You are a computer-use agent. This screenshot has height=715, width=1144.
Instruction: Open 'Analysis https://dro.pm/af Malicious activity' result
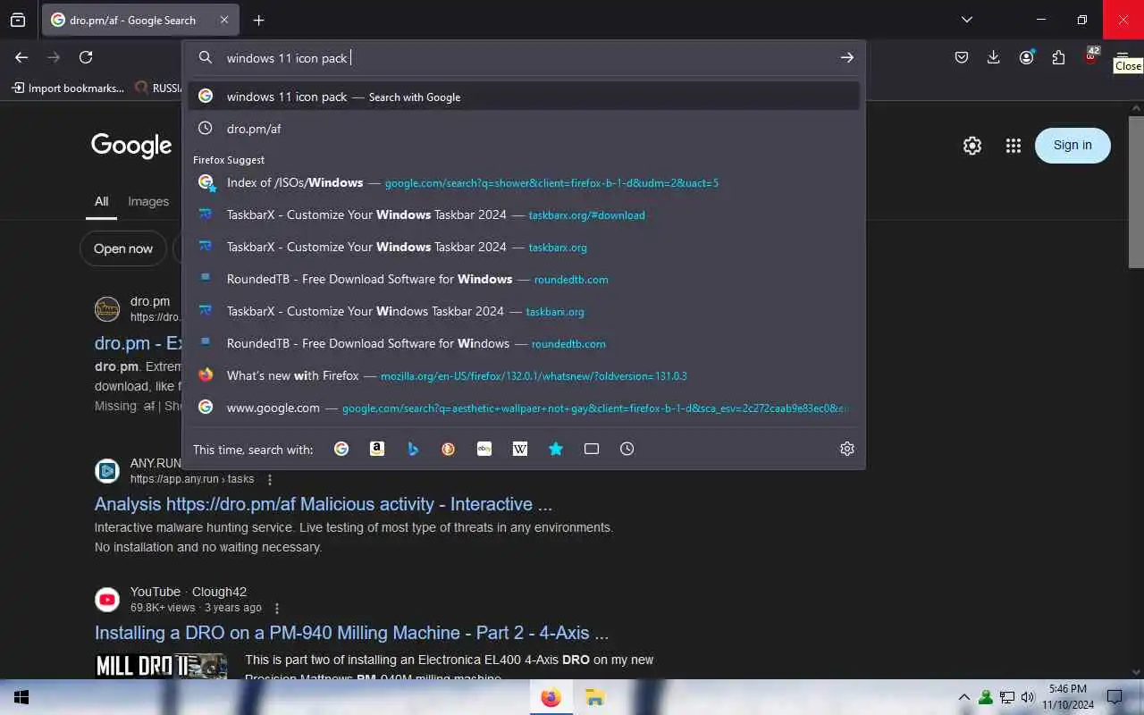(324, 504)
